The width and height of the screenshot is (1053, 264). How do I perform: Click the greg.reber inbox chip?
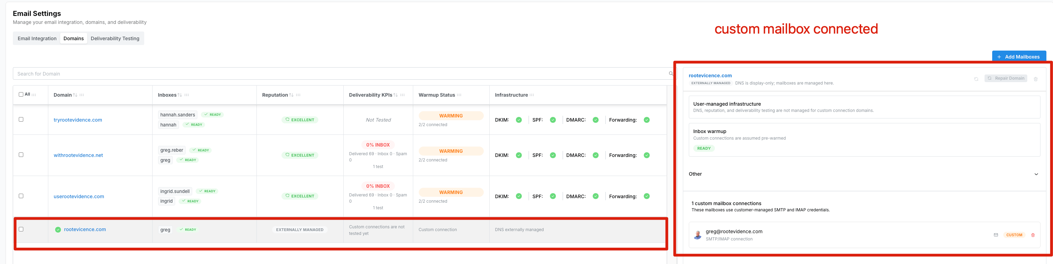172,150
